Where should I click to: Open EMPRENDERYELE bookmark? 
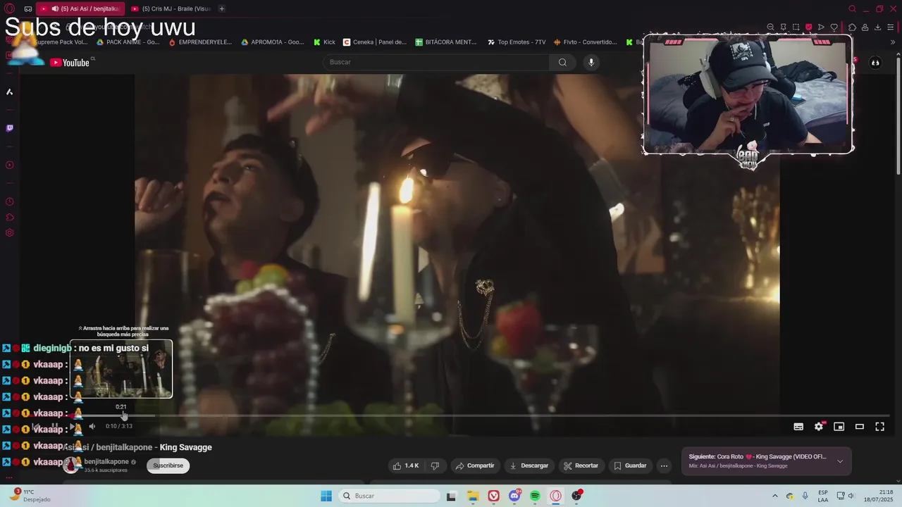(200, 42)
